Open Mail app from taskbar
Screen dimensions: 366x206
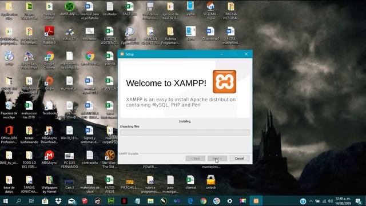pyautogui.click(x=71, y=201)
